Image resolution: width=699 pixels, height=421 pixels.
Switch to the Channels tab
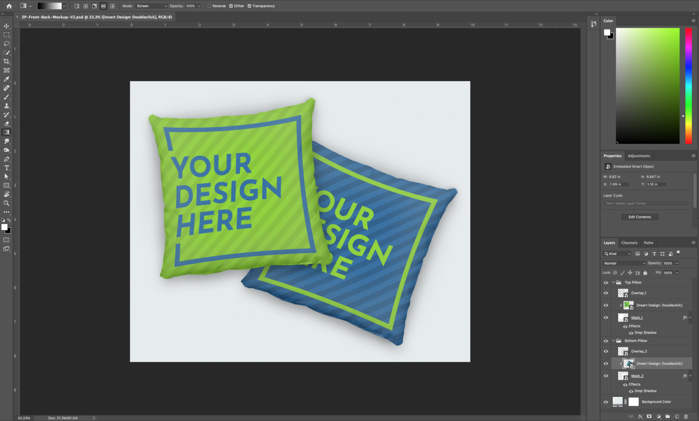coord(629,242)
